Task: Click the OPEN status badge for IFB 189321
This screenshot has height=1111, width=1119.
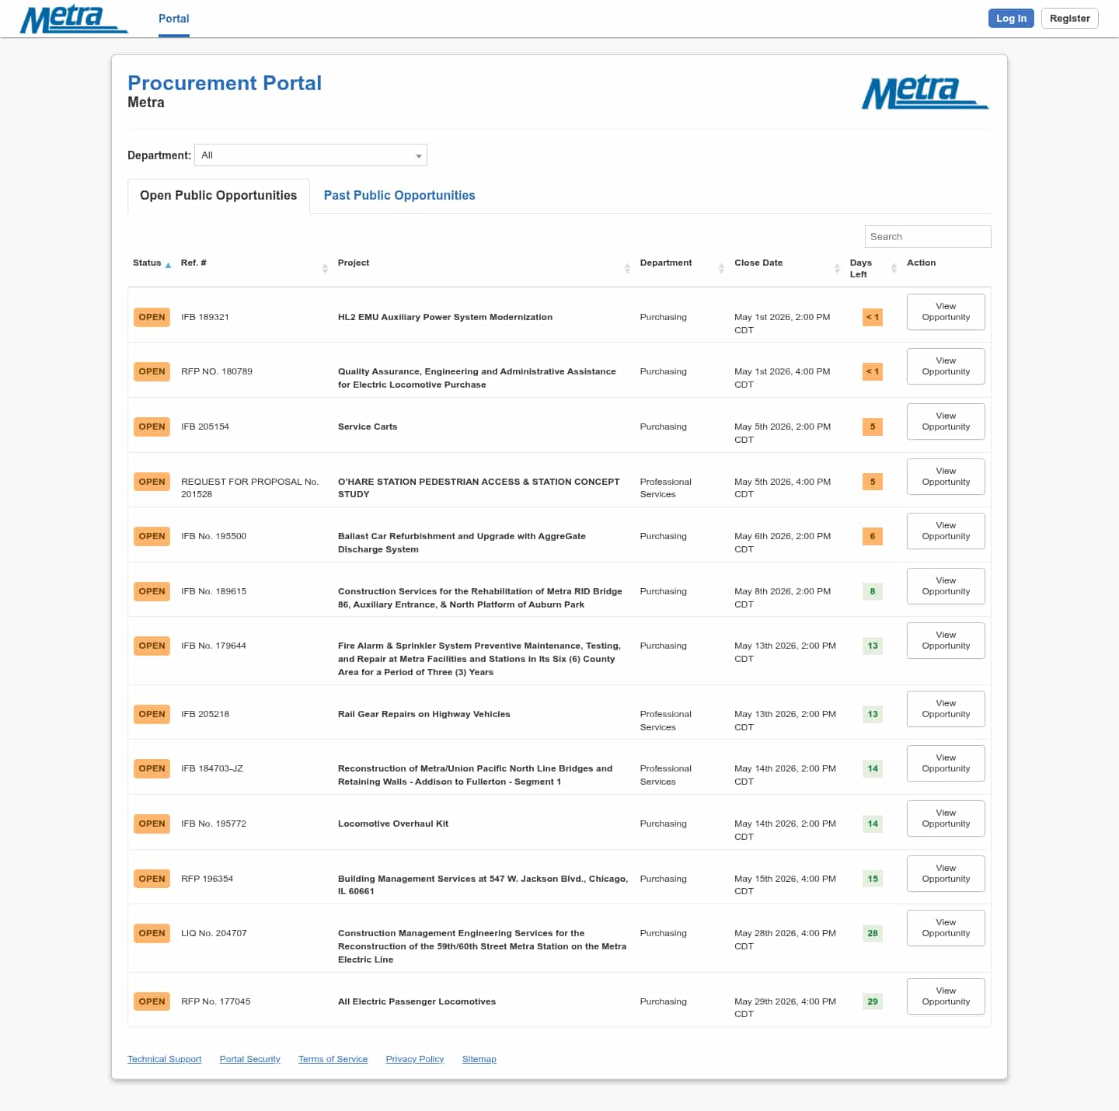Action: click(x=152, y=318)
